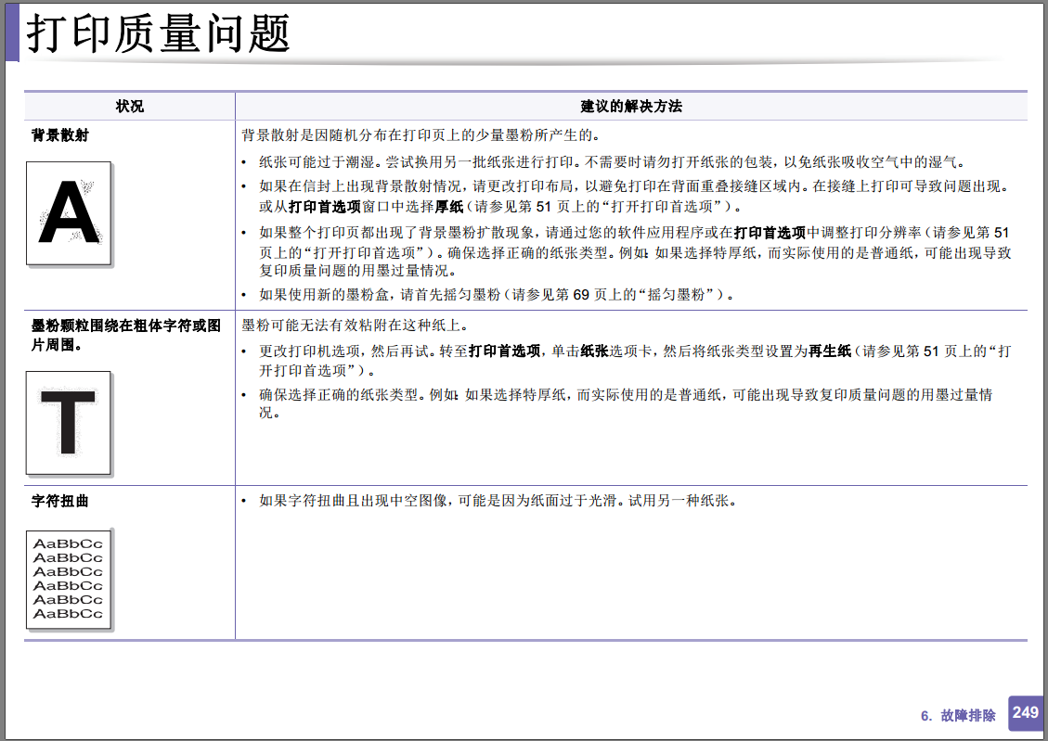Click the letter A background scatter sample image
The width and height of the screenshot is (1048, 741).
[x=69, y=213]
